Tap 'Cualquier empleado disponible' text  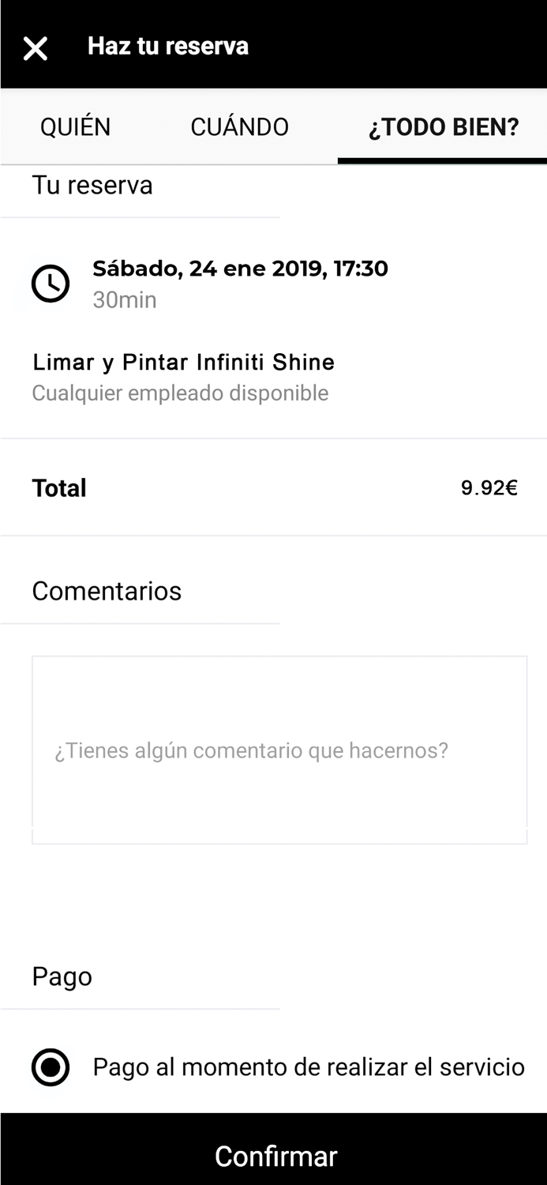coord(180,393)
